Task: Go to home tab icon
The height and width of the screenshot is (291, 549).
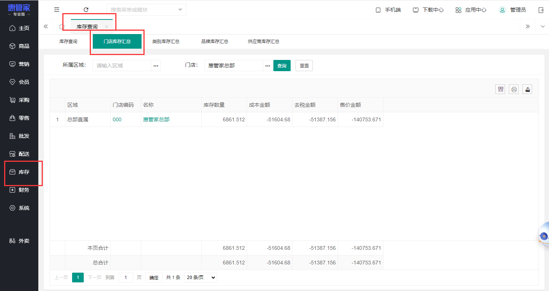Action: pos(62,26)
